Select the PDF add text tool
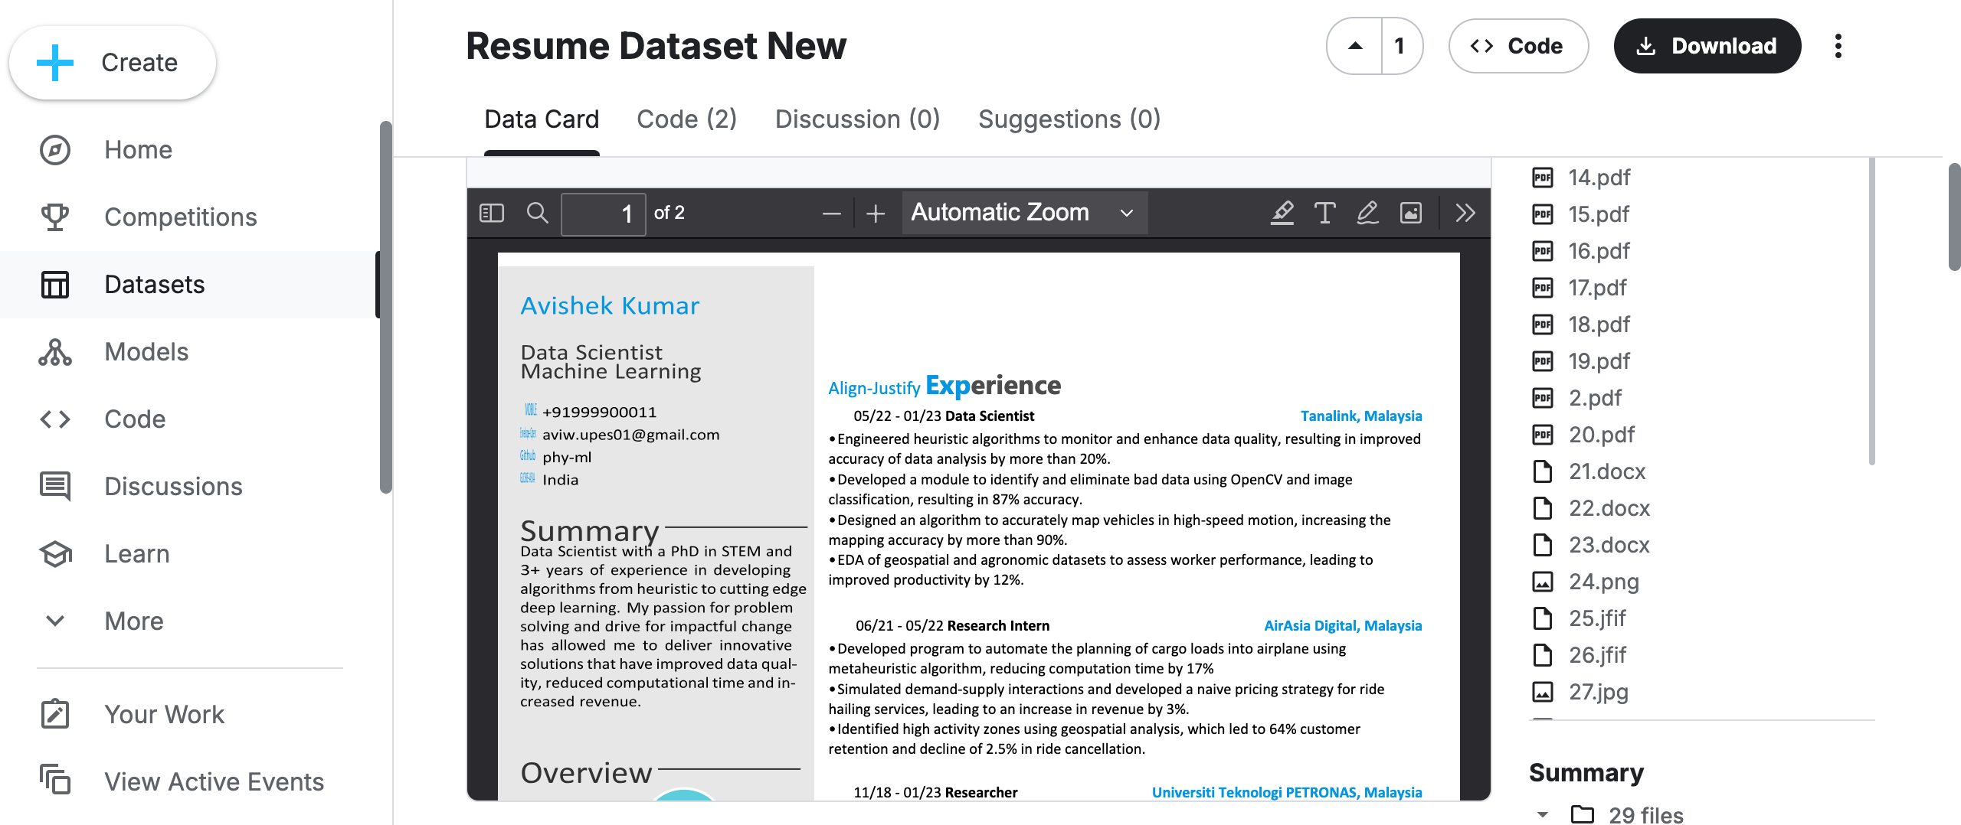Screen dimensions: 1961x825 pyautogui.click(x=1324, y=213)
